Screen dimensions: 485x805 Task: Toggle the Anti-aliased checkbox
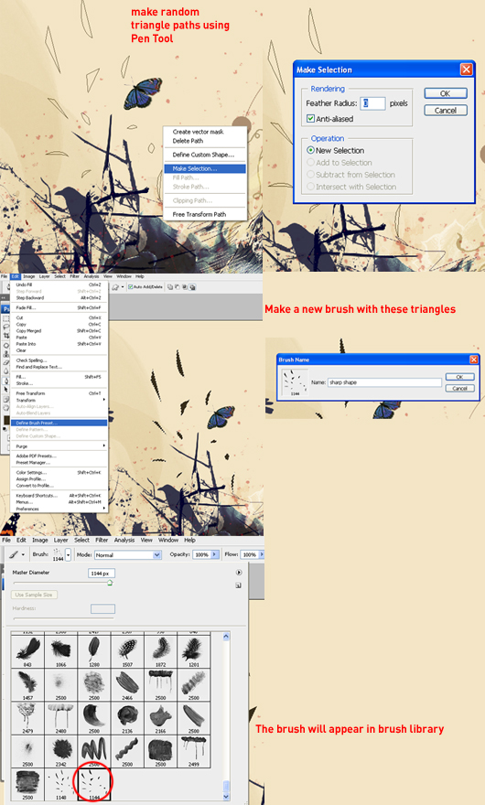coord(310,119)
